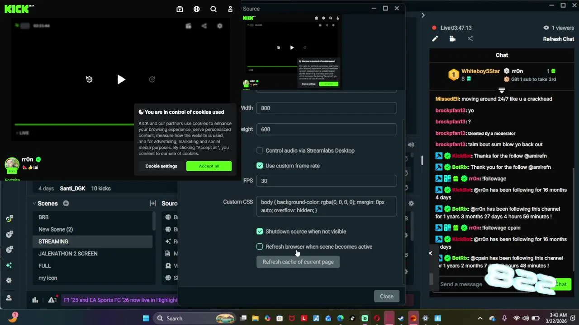This screenshot has width=579, height=325.
Task: Select the BRB scene
Action: pos(92,217)
